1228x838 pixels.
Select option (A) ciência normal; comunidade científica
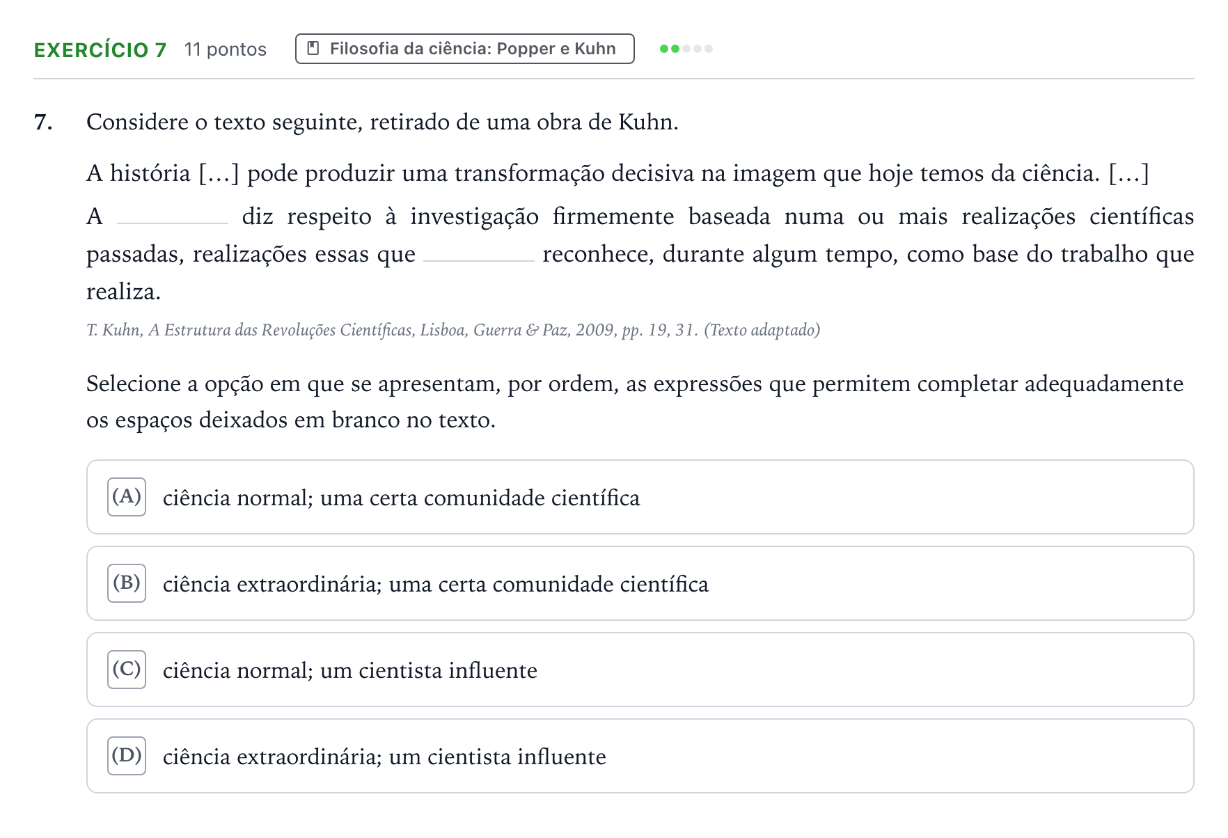(x=640, y=497)
